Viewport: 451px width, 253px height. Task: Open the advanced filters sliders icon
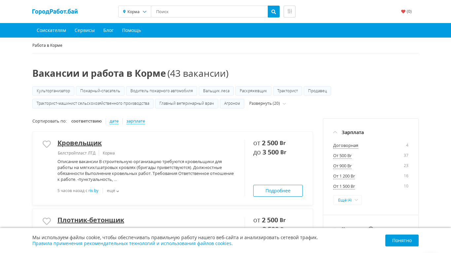pyautogui.click(x=290, y=12)
